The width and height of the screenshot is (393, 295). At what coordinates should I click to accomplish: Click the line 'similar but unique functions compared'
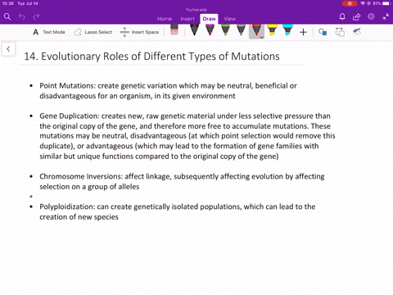(x=159, y=157)
